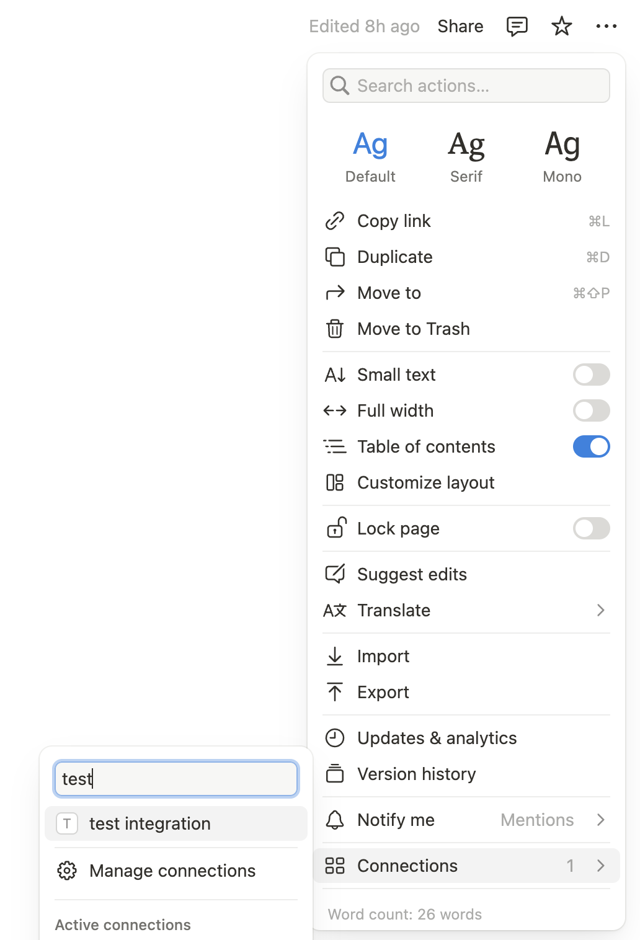The image size is (640, 940).
Task: Click the Manage connections gear icon
Action: coord(67,871)
